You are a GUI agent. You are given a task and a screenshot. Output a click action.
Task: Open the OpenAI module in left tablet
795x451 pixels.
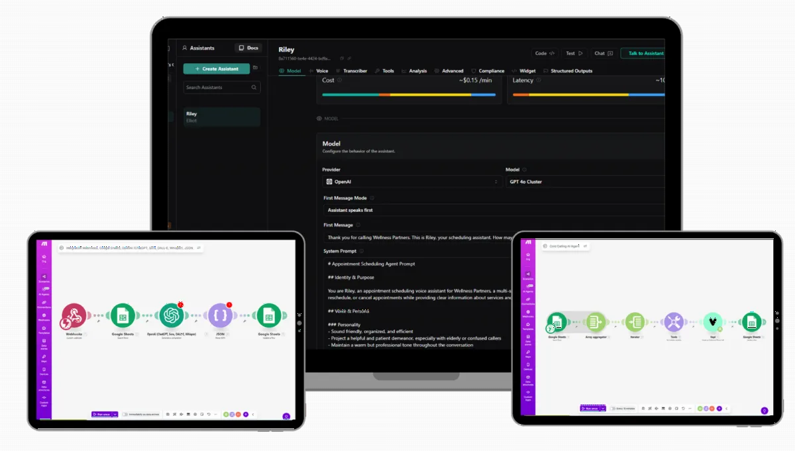click(172, 316)
